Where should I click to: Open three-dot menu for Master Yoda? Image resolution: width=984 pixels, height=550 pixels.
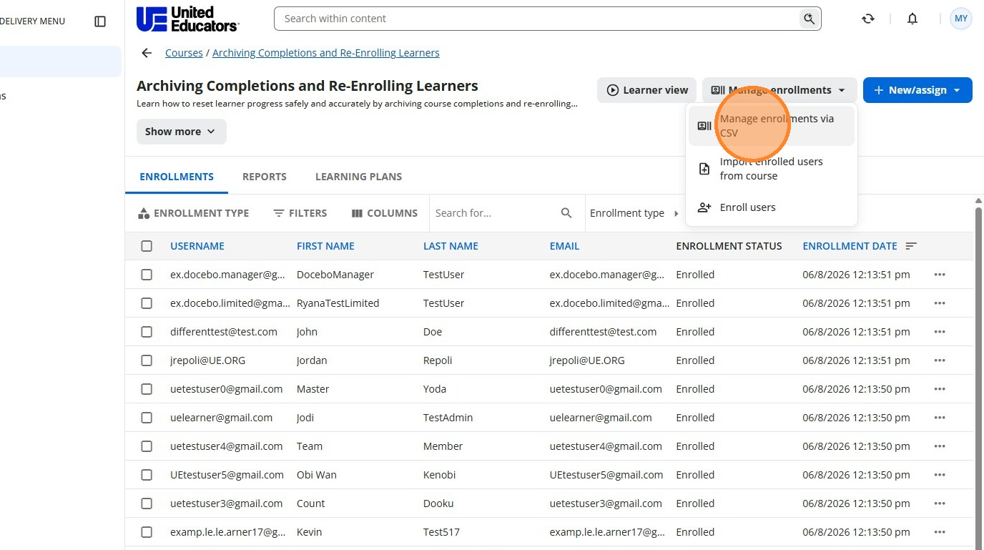tap(940, 389)
